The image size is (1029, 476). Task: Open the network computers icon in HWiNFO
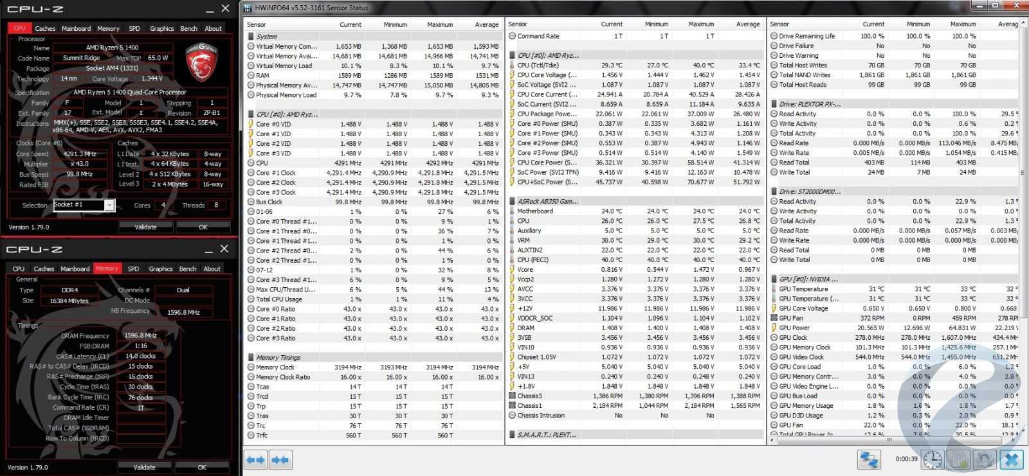coord(869,459)
